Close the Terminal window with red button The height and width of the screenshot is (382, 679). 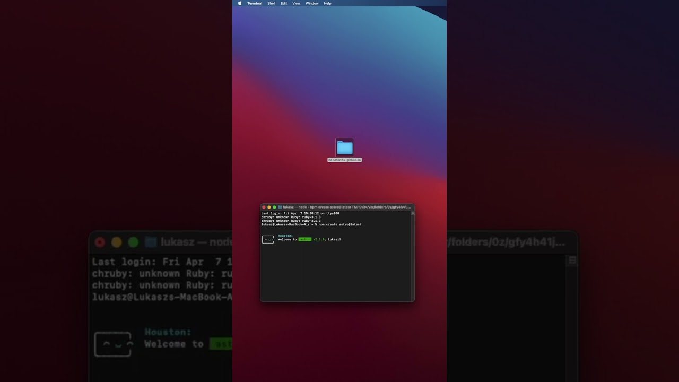click(264, 207)
